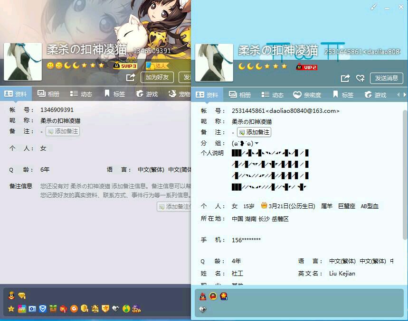408x321 pixels.
Task: Click the 发送消息 button in right window
Action: click(387, 78)
